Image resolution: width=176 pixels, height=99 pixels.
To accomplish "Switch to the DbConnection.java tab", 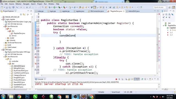I will pyautogui.click(x=96, y=11).
